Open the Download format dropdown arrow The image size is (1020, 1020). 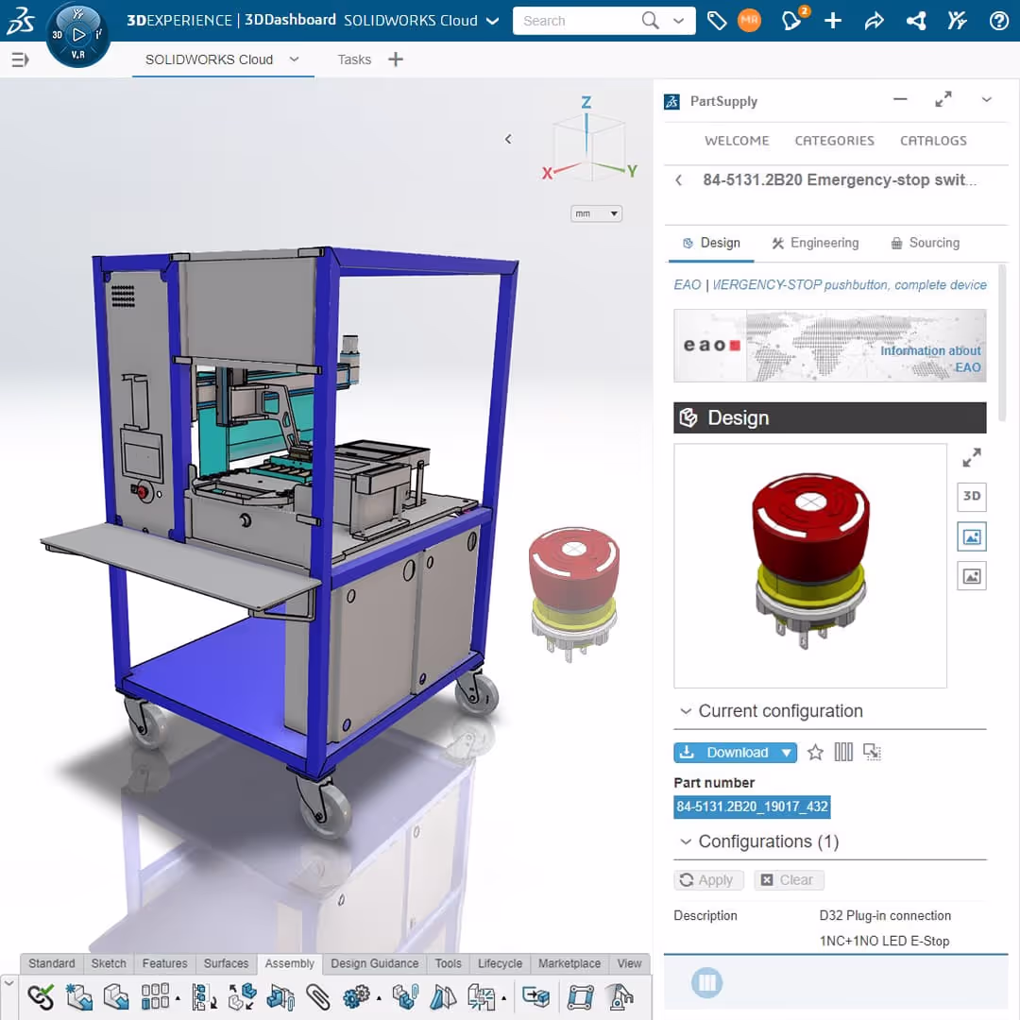[787, 753]
